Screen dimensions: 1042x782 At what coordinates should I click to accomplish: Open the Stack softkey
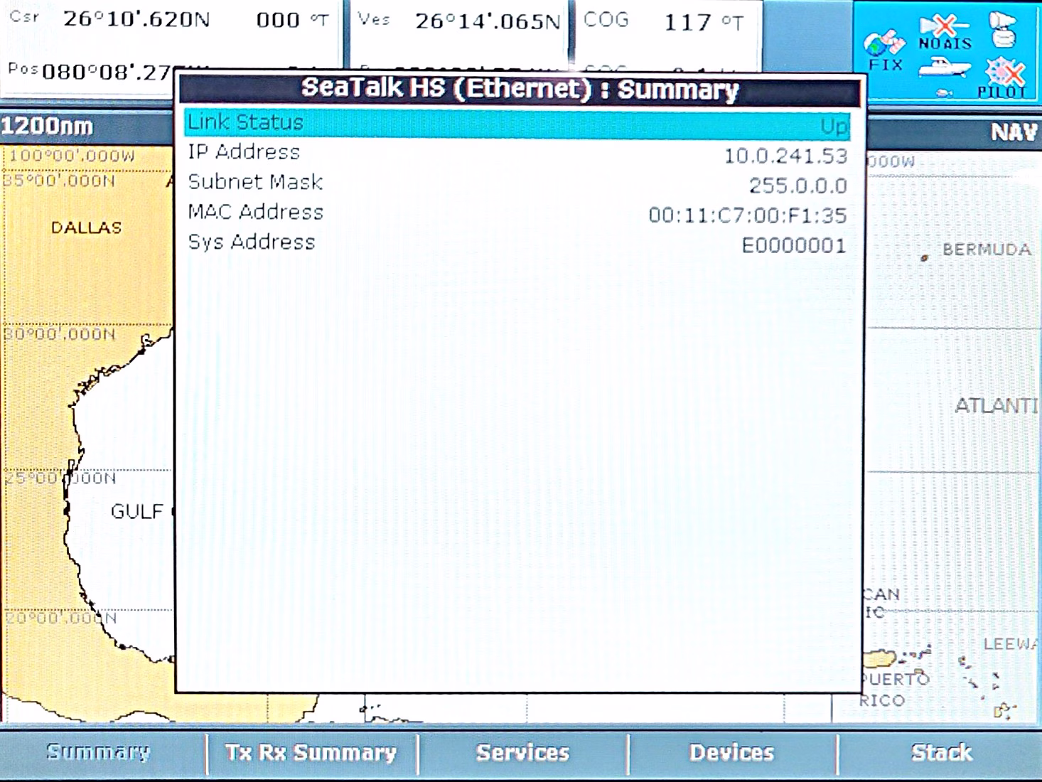(941, 752)
